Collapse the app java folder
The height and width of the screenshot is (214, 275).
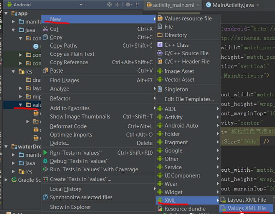[13, 30]
